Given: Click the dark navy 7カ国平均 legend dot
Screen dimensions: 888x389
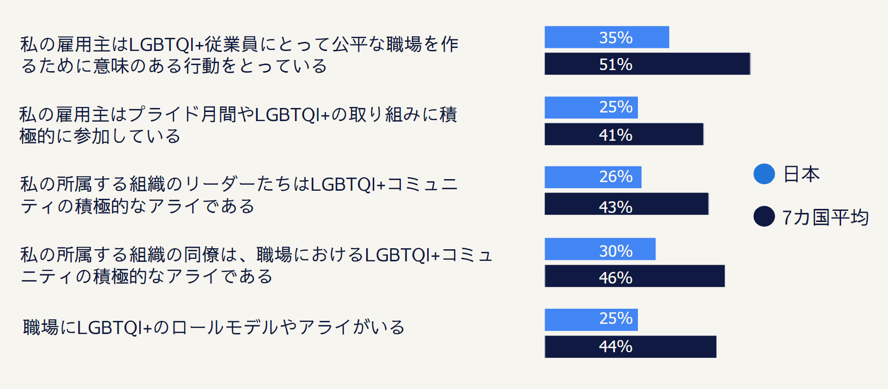Looking at the screenshot, I should click(764, 216).
